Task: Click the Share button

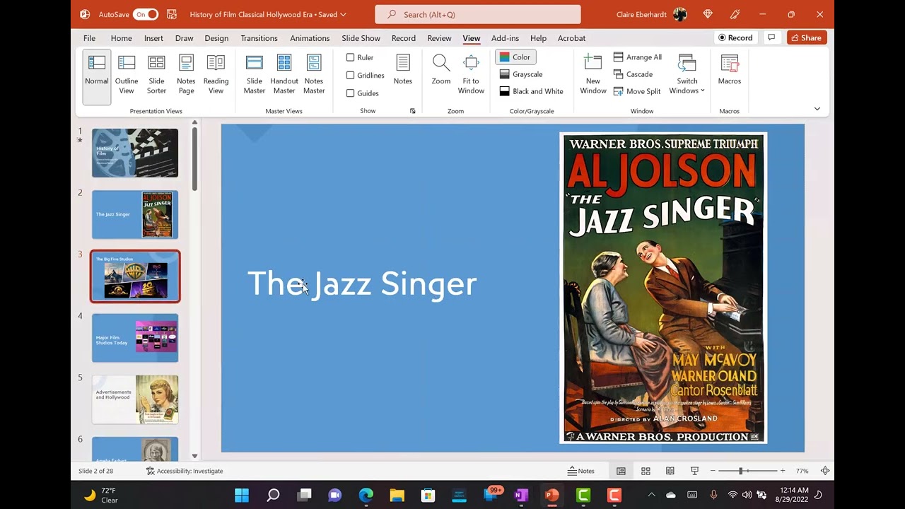Action: pos(807,37)
